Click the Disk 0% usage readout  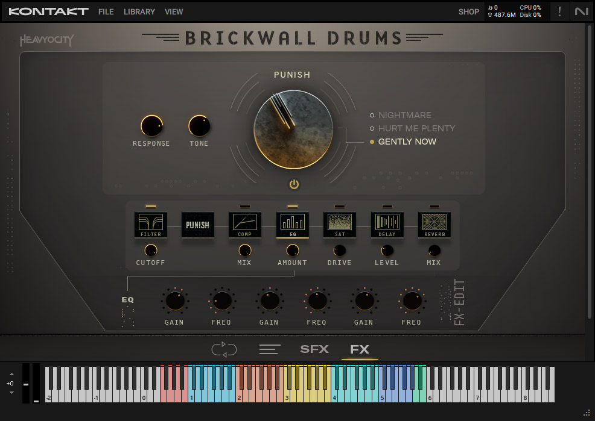(530, 15)
